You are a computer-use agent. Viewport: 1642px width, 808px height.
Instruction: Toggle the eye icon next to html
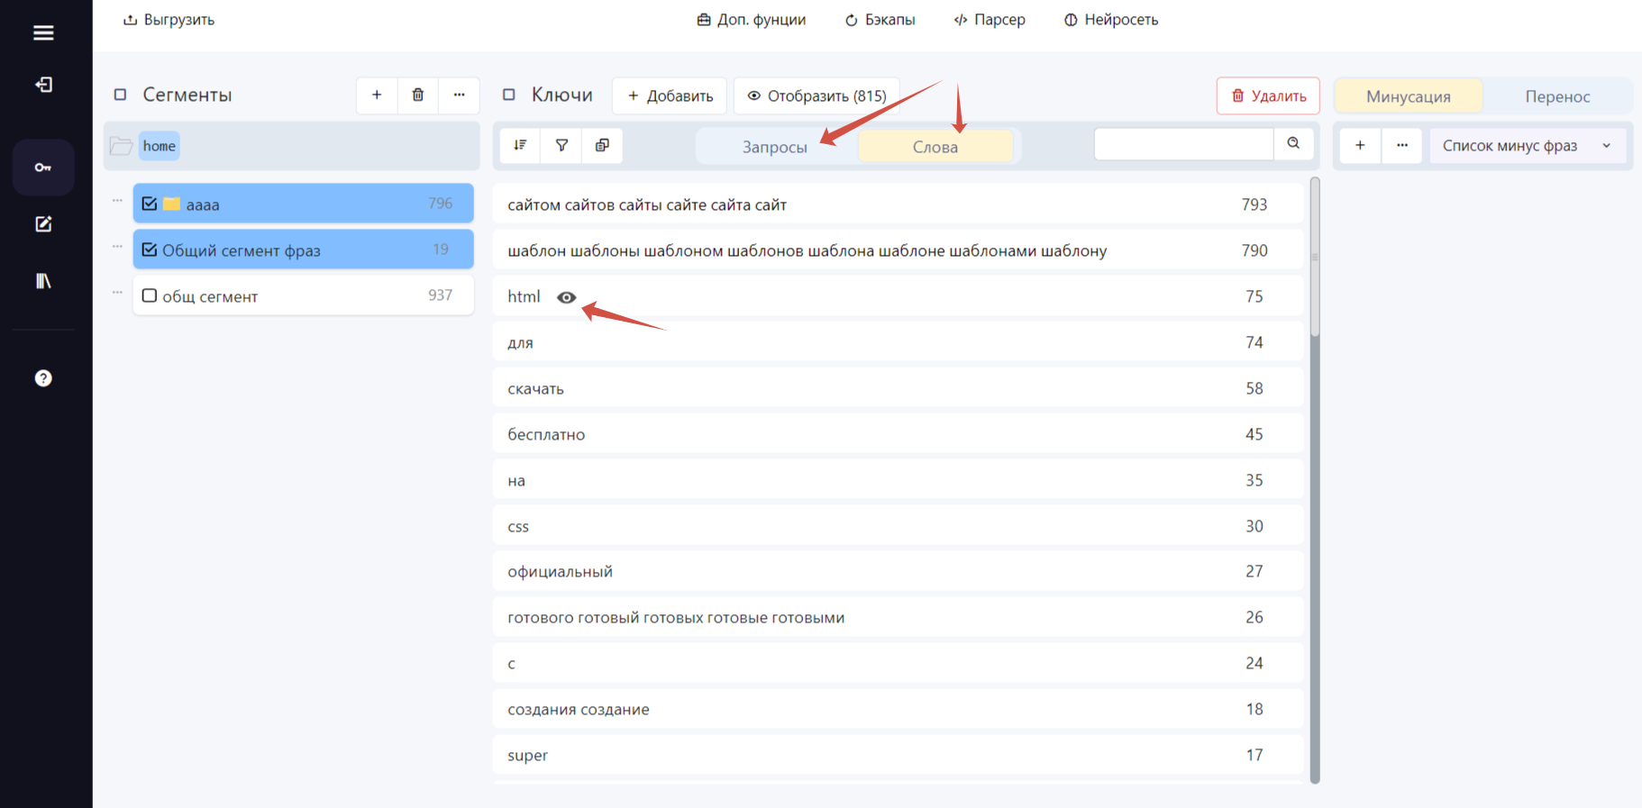pos(566,297)
